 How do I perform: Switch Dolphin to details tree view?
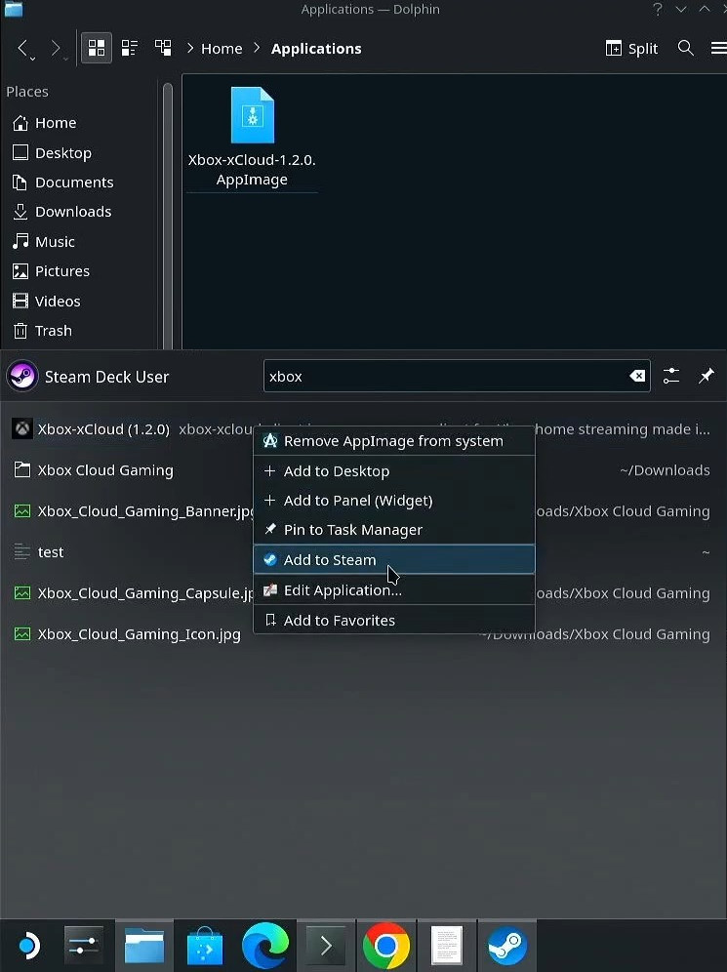click(163, 48)
